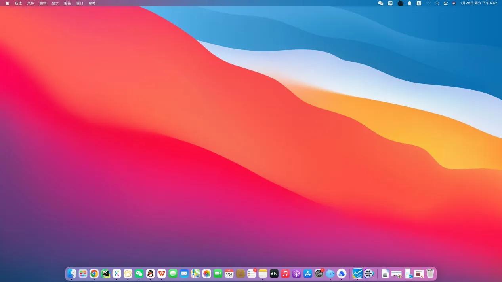
Task: Open WeChat in the Dock
Action: tap(139, 273)
